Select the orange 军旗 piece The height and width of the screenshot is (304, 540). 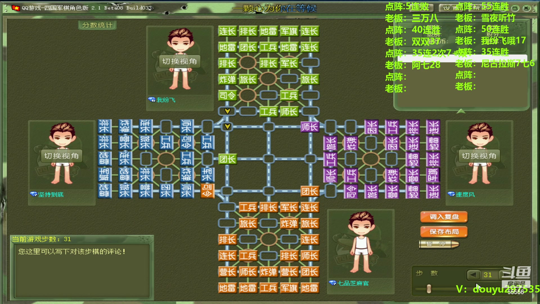[x=289, y=288]
